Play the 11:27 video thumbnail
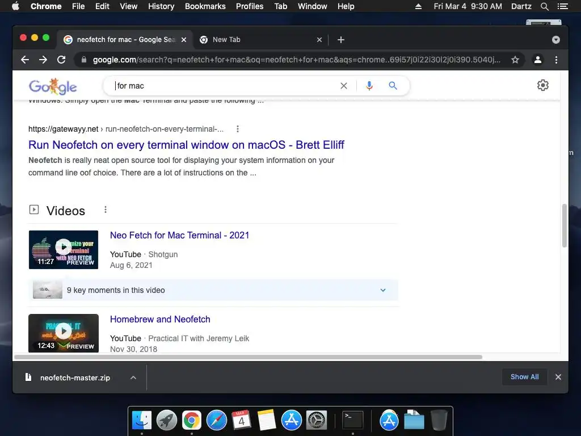 point(64,250)
